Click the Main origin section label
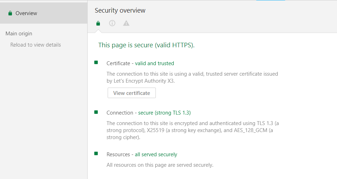337x179 pixels. [19, 34]
